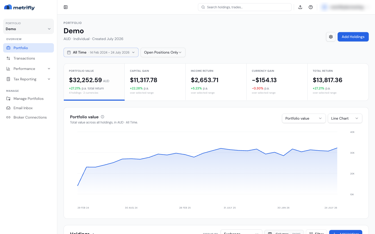
Task: Click the -0.30% p.a. currency percentage
Action: 260,88
